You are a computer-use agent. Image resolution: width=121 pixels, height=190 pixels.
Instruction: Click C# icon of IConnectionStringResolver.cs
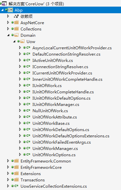(28, 67)
